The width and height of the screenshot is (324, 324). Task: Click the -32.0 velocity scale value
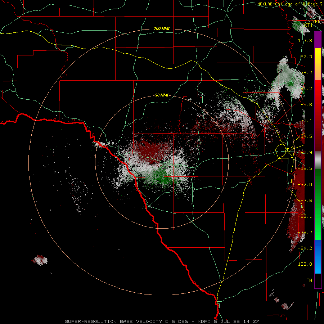(305, 185)
